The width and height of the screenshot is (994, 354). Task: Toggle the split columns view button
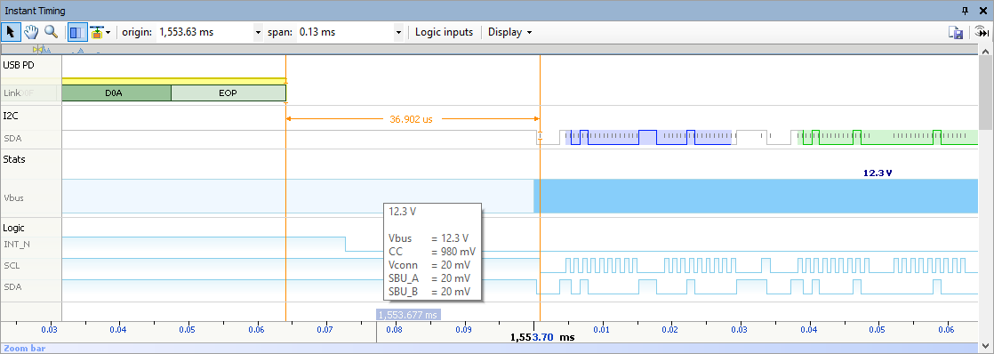(76, 32)
